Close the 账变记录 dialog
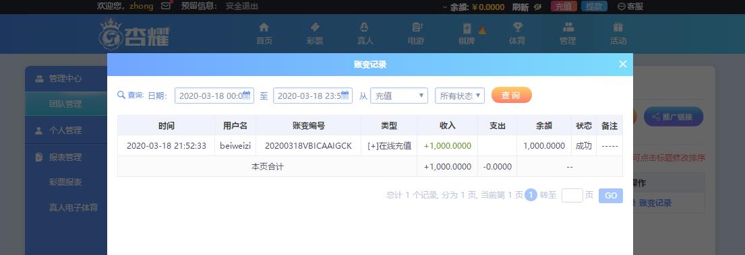This screenshot has width=745, height=255. (623, 64)
